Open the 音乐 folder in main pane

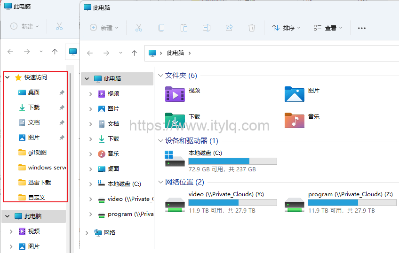point(295,120)
